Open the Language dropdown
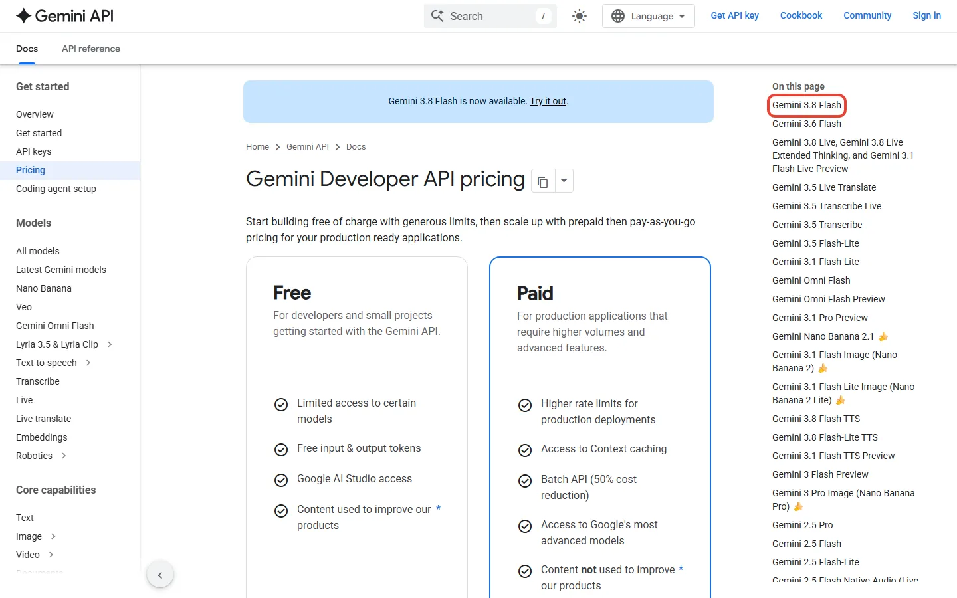 649,16
